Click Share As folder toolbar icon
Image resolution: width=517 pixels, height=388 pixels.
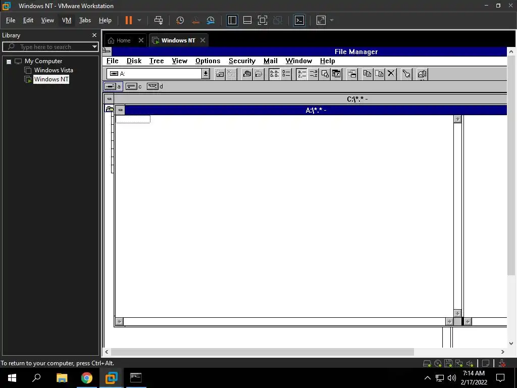(x=246, y=74)
